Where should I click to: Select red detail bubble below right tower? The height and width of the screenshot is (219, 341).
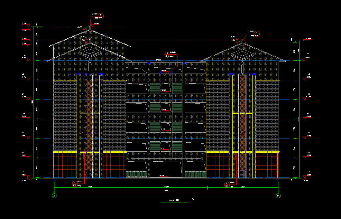tap(226, 184)
